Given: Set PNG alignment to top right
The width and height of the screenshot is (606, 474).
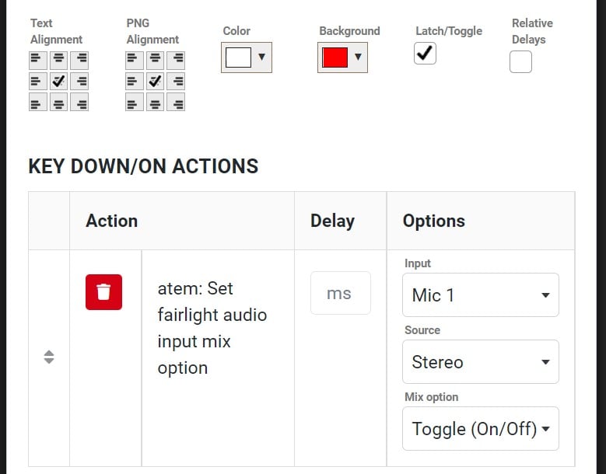Looking at the screenshot, I should tap(176, 60).
